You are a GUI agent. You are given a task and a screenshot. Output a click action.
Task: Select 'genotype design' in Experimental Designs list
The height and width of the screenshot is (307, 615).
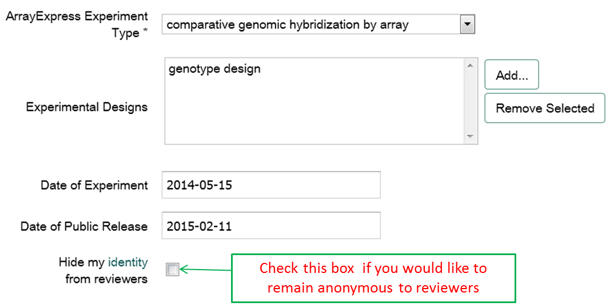(214, 69)
